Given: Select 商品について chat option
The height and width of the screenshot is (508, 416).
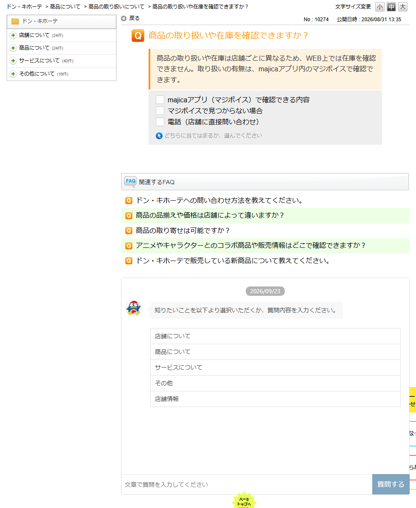Looking at the screenshot, I should [x=275, y=352].
